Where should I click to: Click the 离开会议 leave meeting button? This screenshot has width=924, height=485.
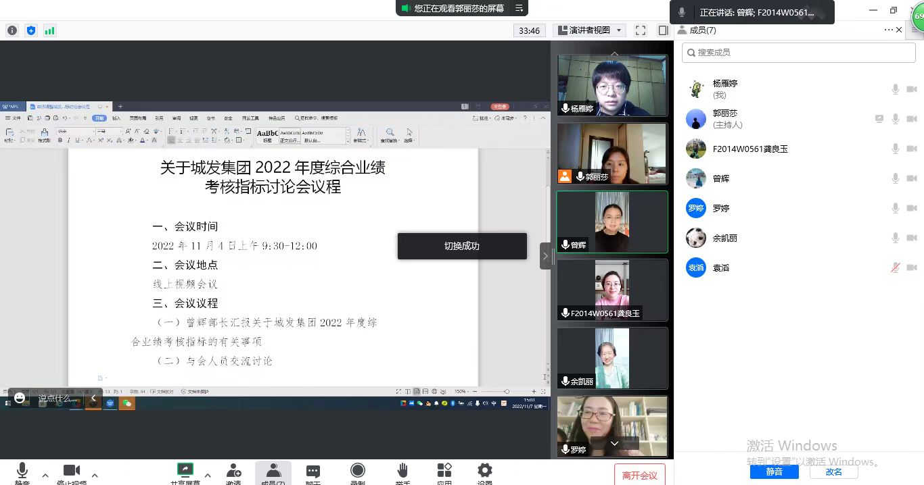pos(639,475)
